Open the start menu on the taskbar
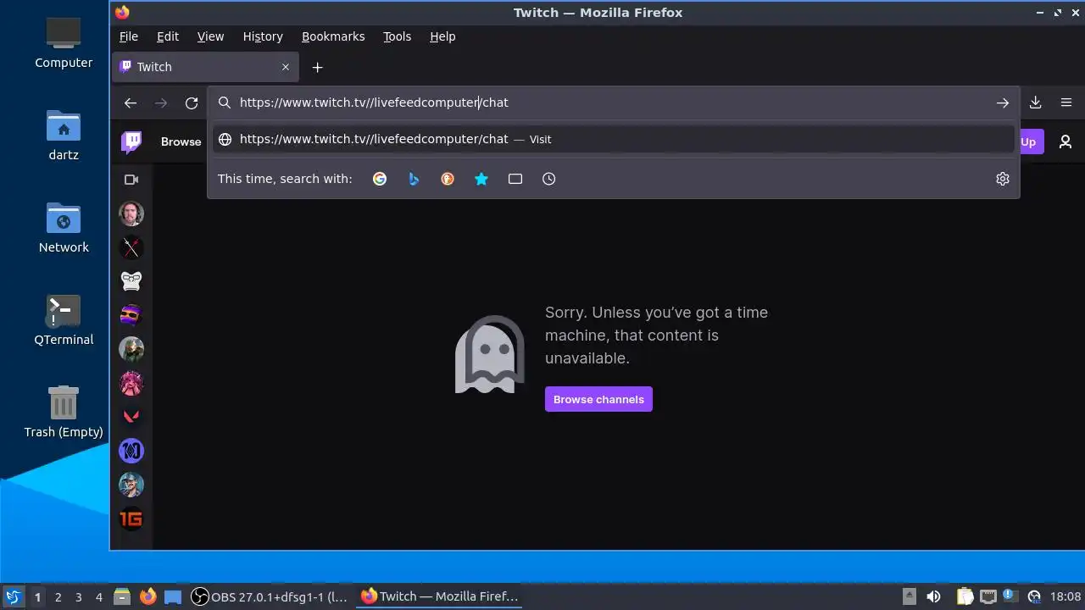This screenshot has height=610, width=1085. click(x=13, y=596)
